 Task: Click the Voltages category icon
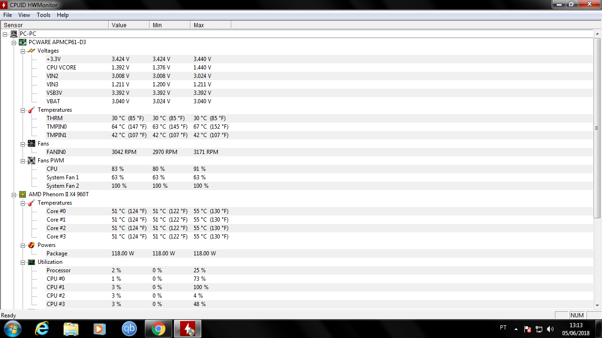pyautogui.click(x=32, y=51)
